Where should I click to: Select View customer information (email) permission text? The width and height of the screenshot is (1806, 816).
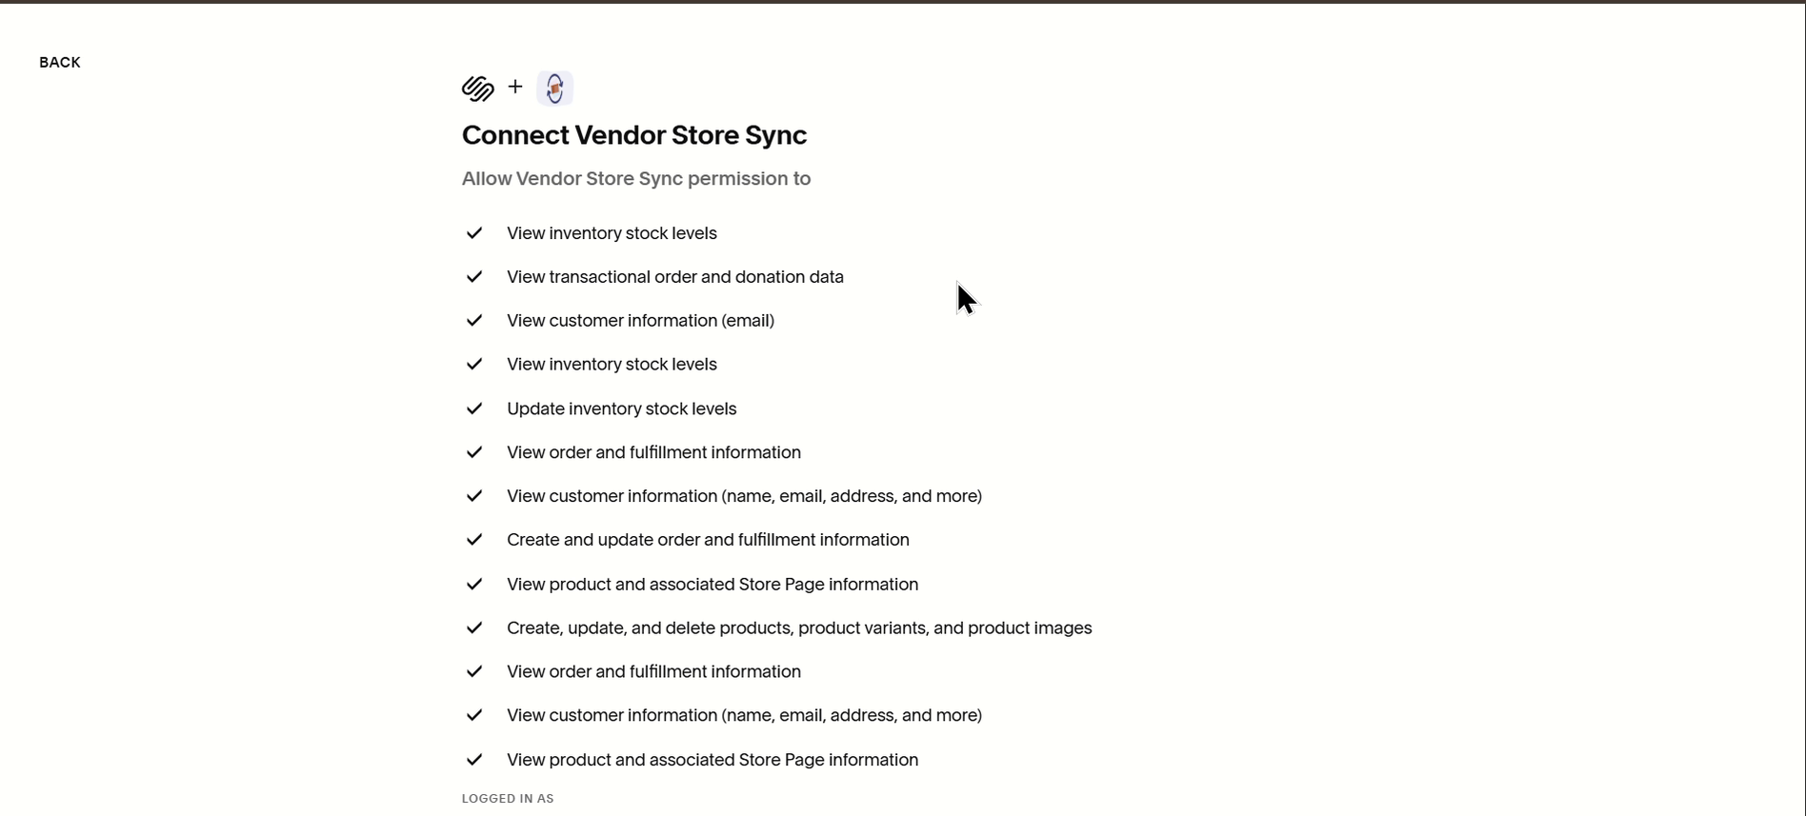[x=641, y=321]
